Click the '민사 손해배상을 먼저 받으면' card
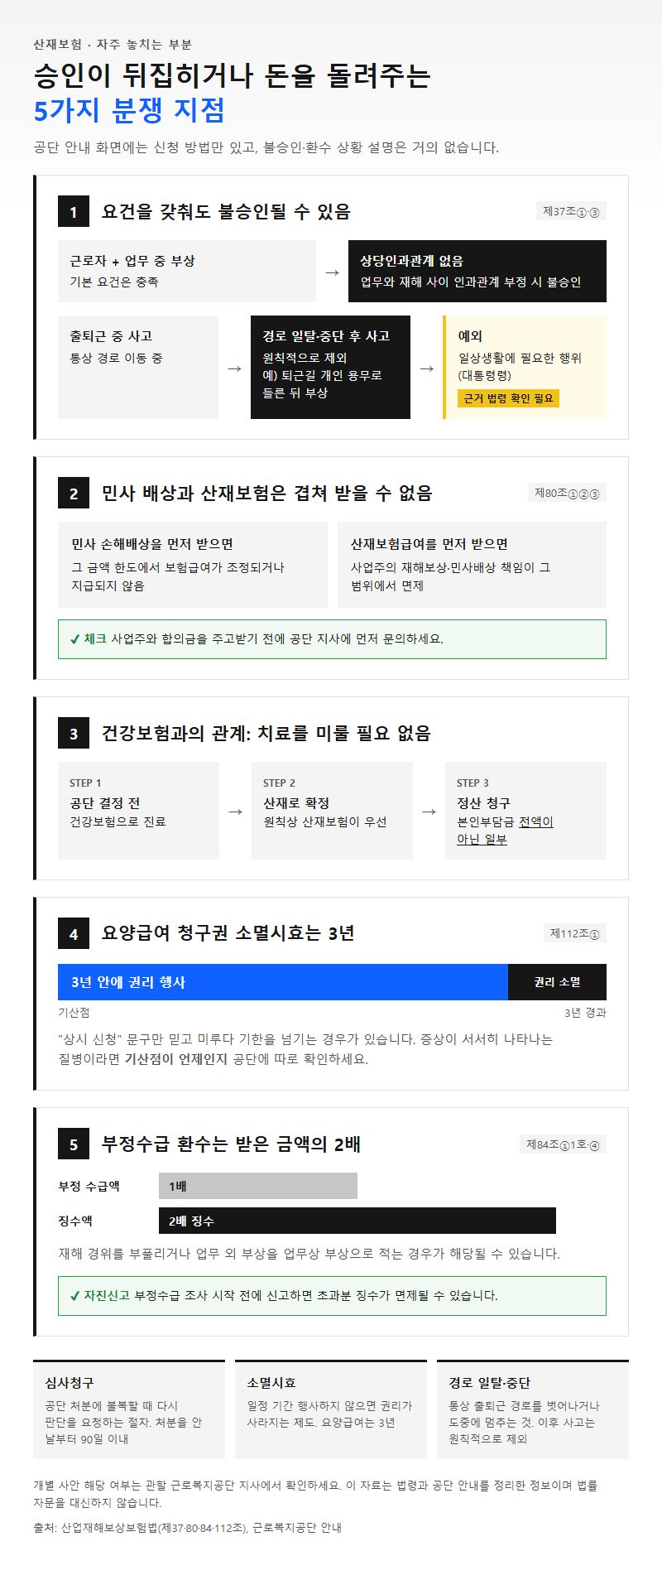Image resolution: width=662 pixels, height=1580 pixels. 193,565
